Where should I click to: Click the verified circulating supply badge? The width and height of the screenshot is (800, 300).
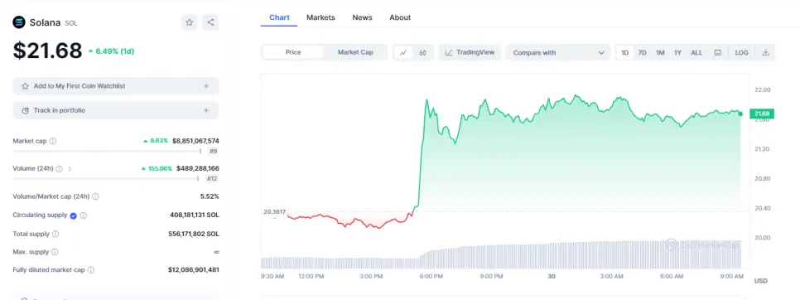coord(73,215)
